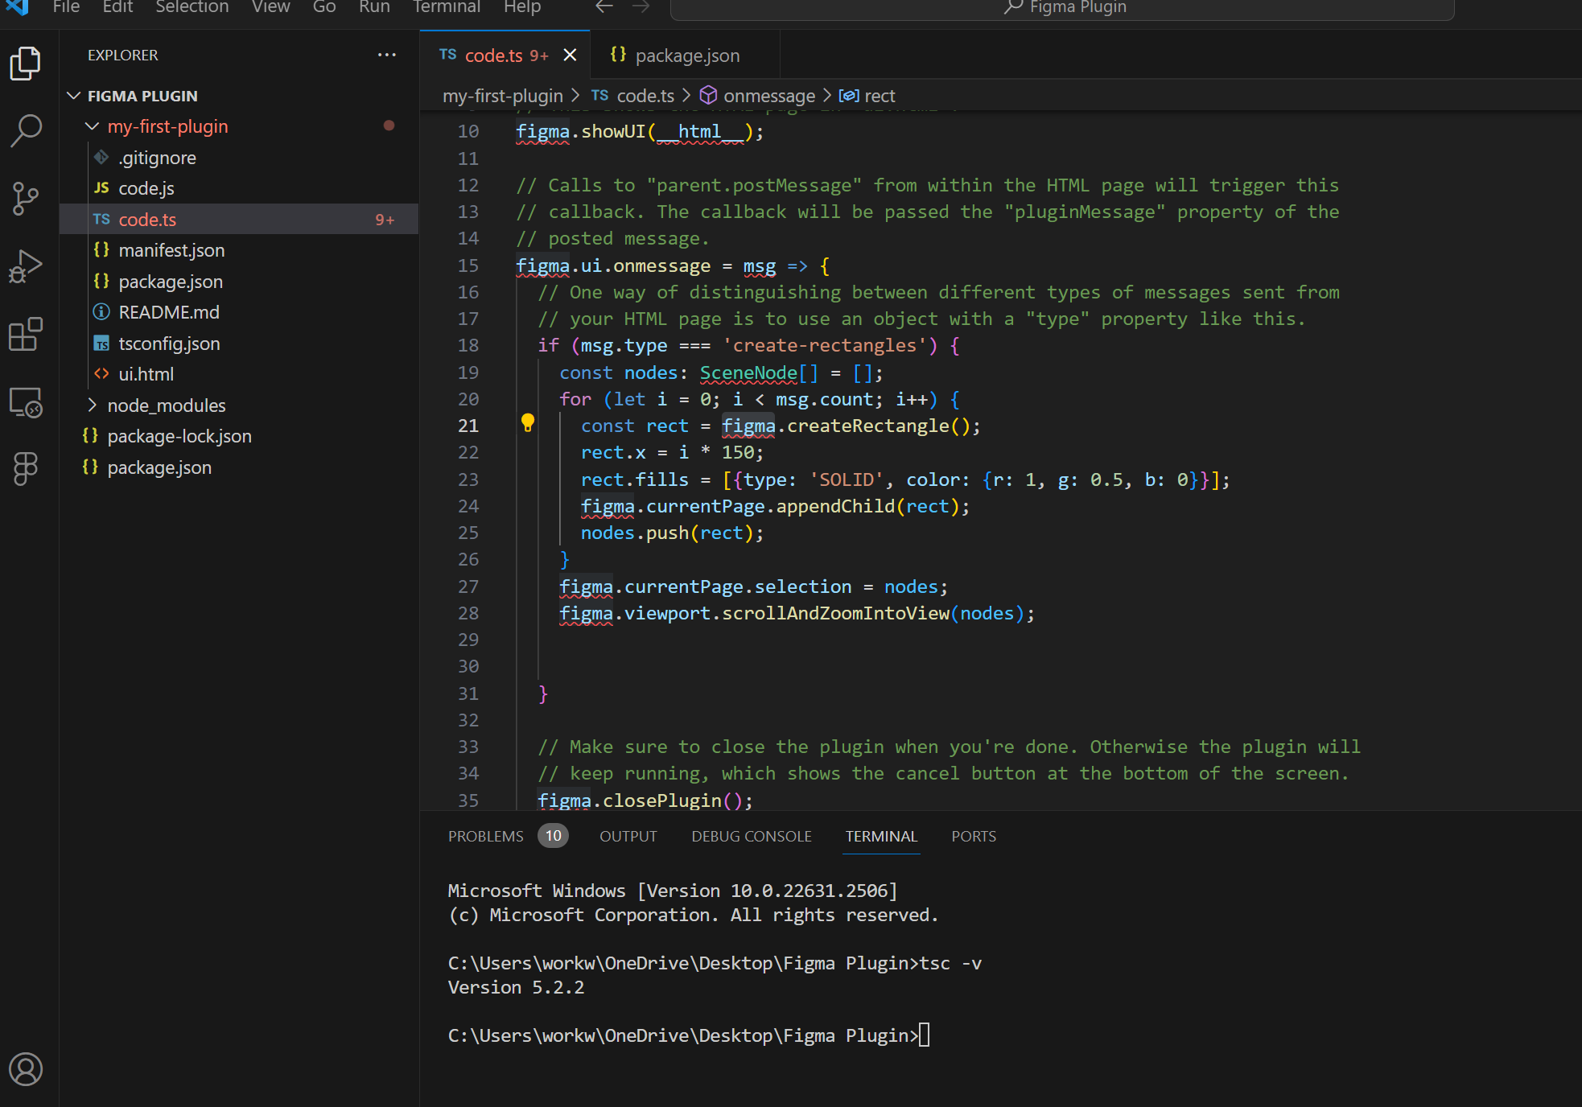Open the Extensions view icon
This screenshot has height=1107, width=1582.
pos(25,334)
